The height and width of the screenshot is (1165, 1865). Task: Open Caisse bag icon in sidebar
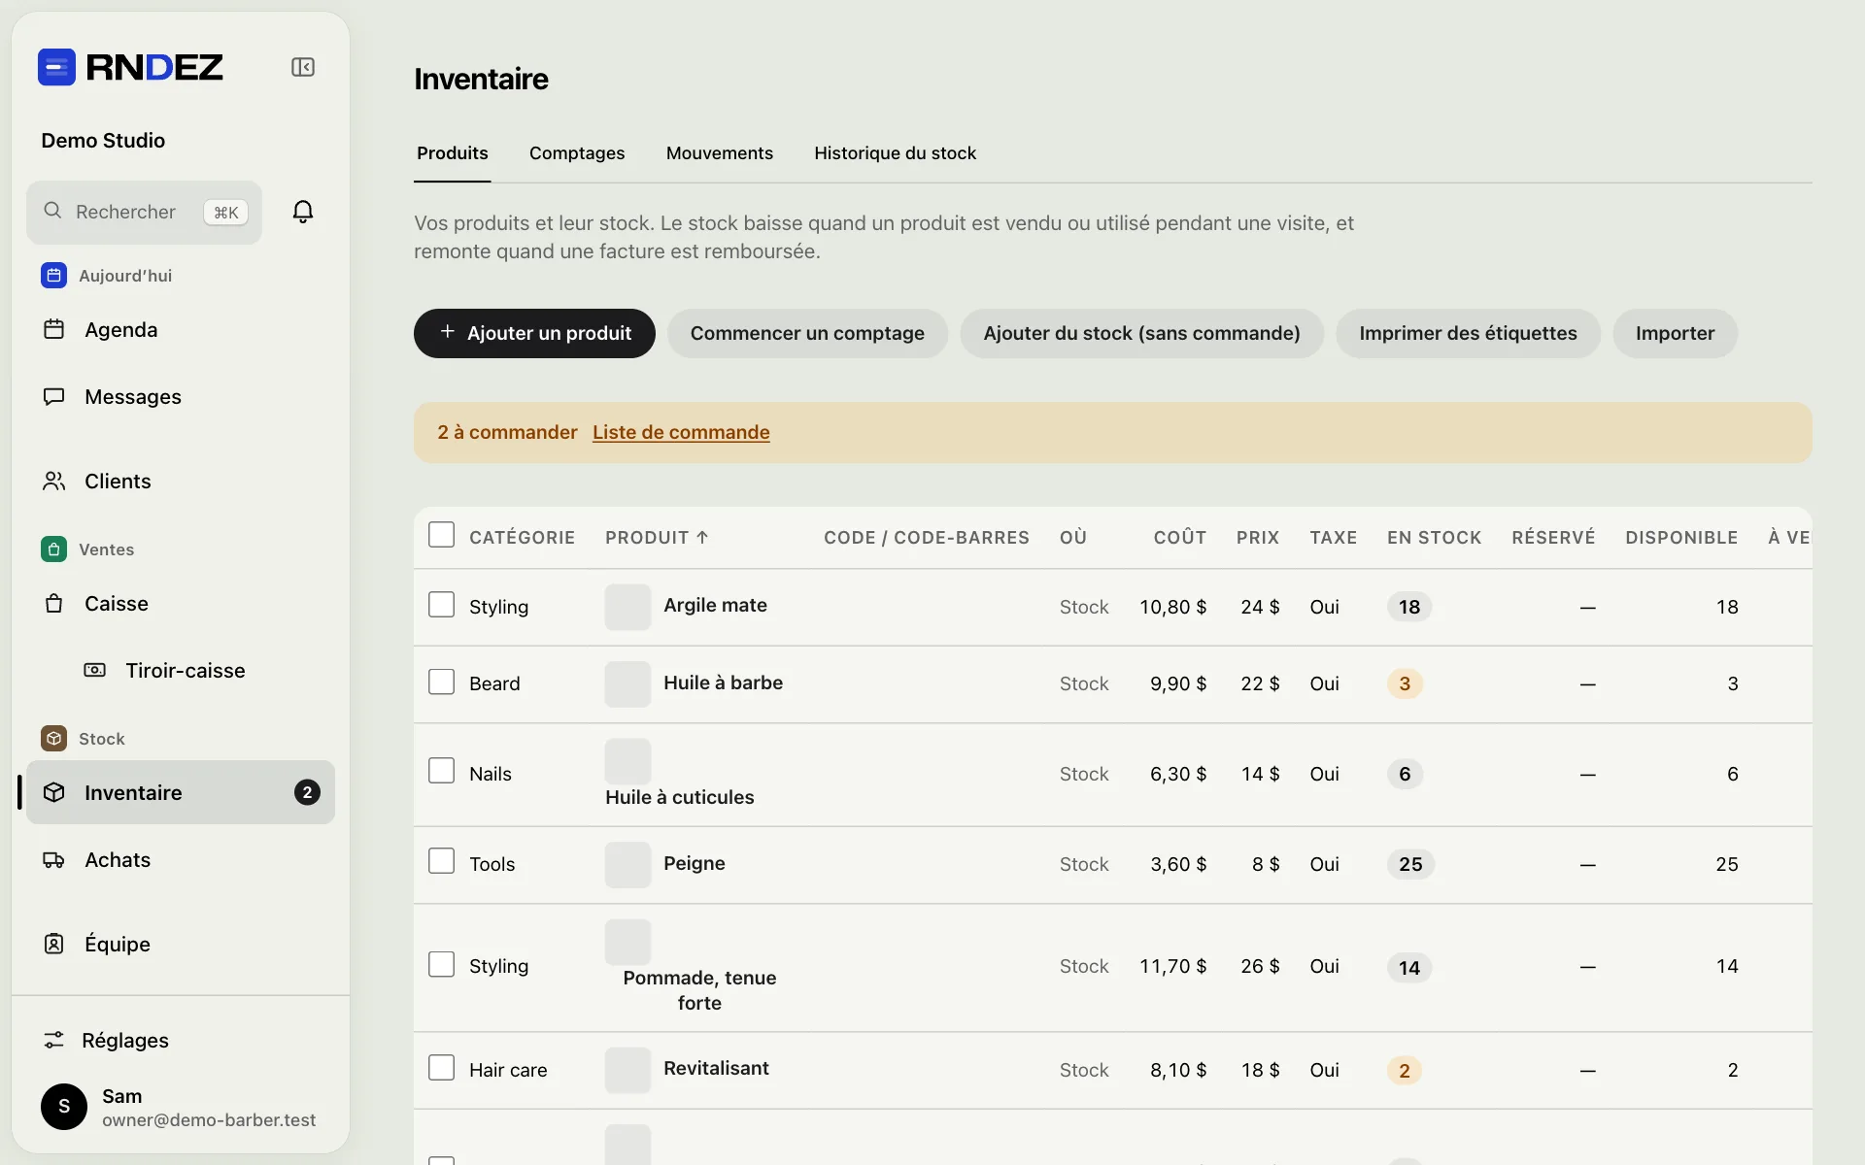pyautogui.click(x=54, y=603)
